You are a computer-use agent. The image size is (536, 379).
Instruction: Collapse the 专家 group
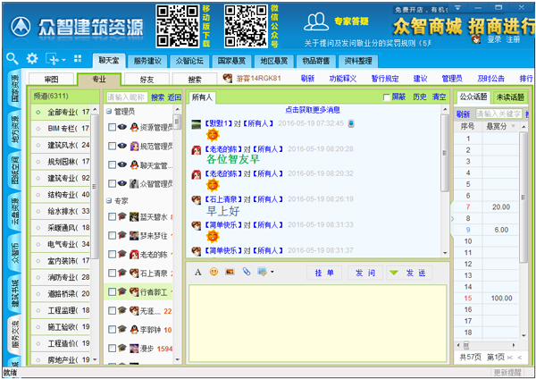point(109,201)
